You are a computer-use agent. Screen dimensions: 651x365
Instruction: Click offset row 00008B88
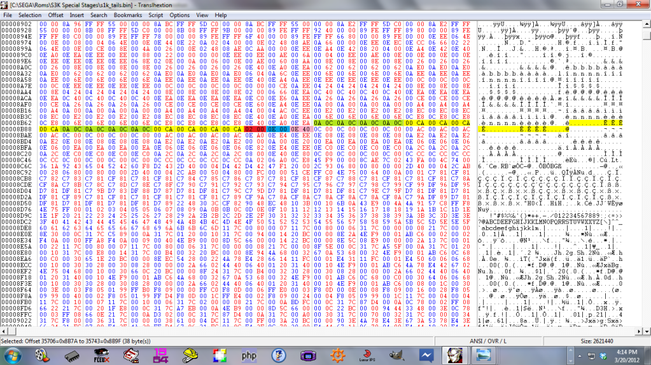(x=17, y=129)
